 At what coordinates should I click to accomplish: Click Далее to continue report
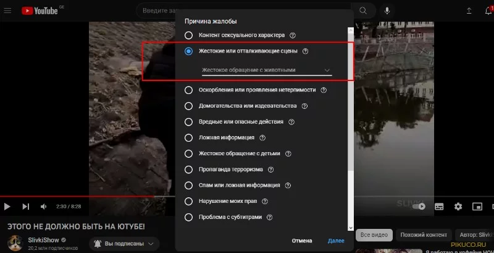[336, 241]
